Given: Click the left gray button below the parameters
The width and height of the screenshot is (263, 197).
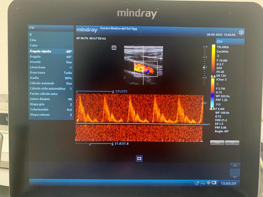Looking at the screenshot, I should point(217,143).
